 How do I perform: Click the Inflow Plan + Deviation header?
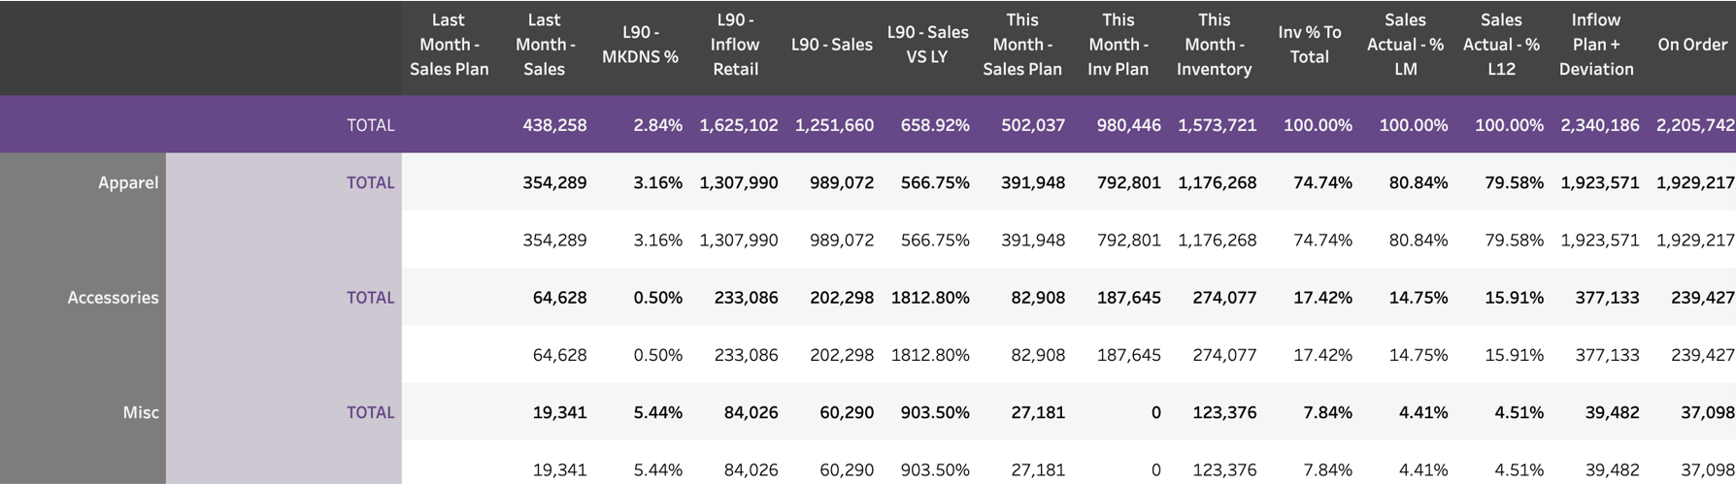click(1596, 45)
